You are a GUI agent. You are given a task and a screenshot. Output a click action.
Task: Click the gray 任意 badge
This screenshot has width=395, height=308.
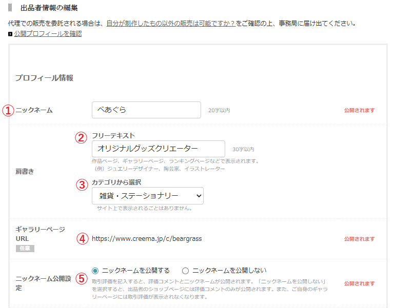[x=25, y=249]
